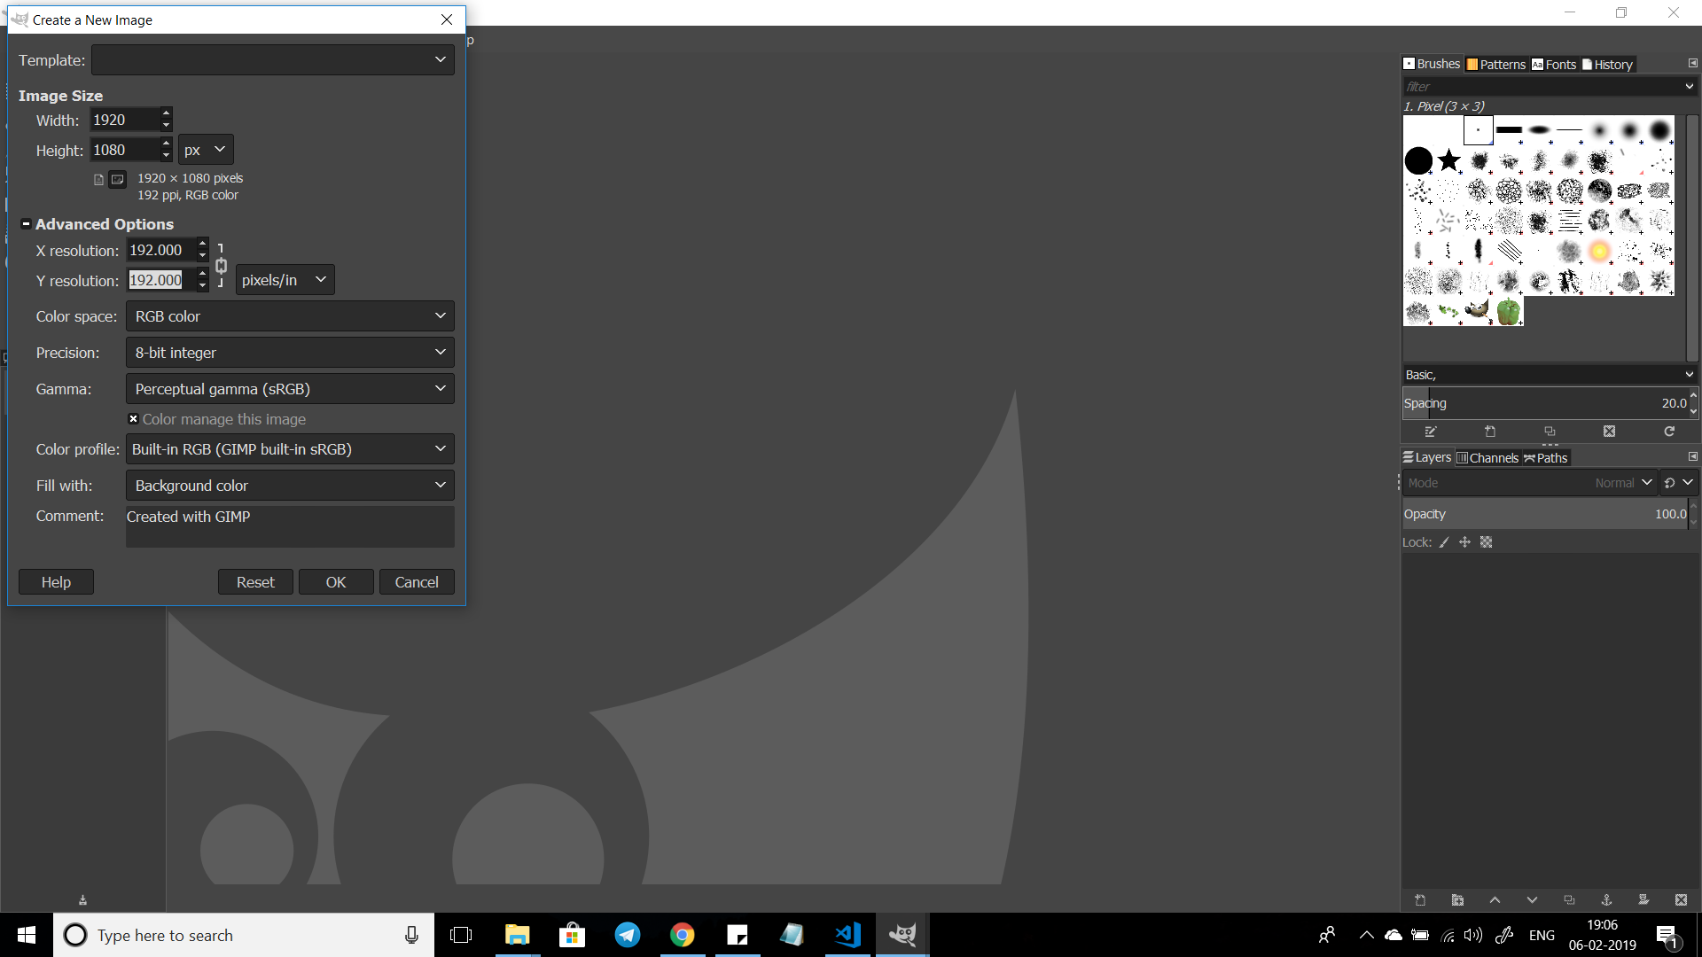Collapse the Advanced Options section

coord(26,224)
